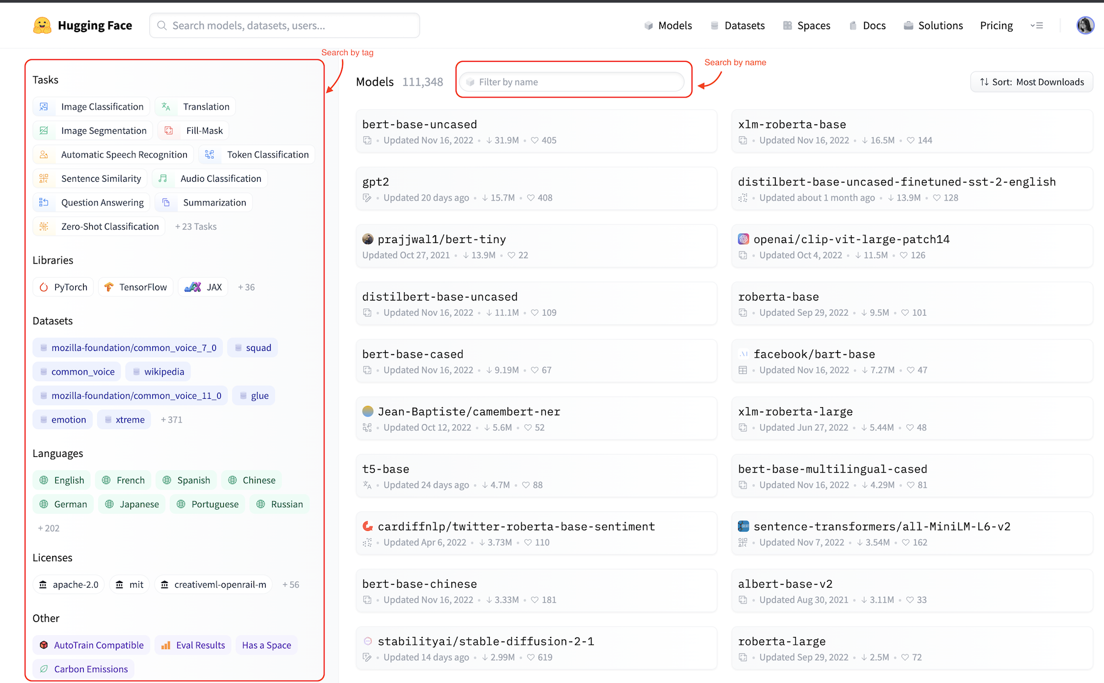Click the Filter by name field

point(572,82)
